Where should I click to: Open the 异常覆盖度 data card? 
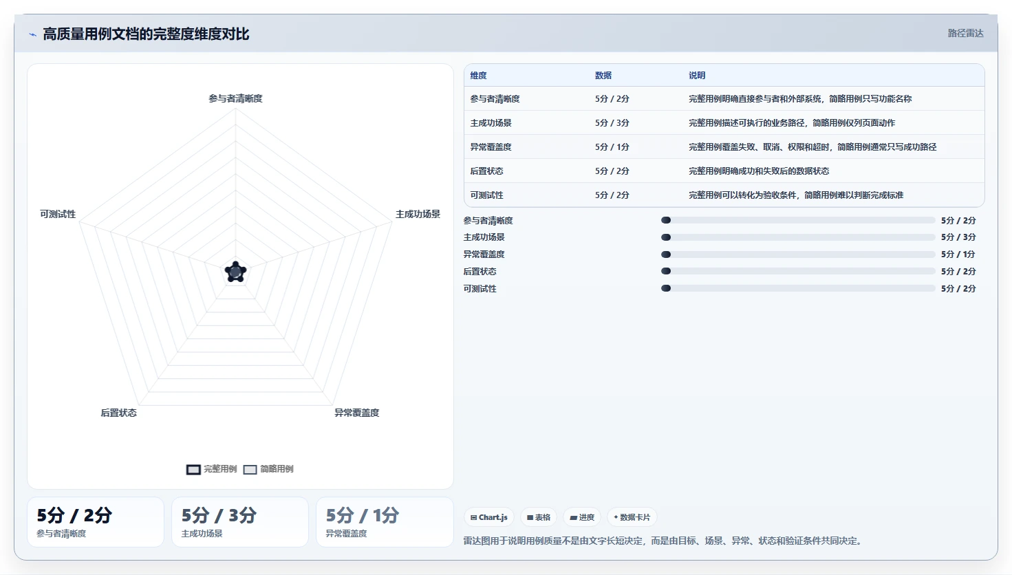385,522
